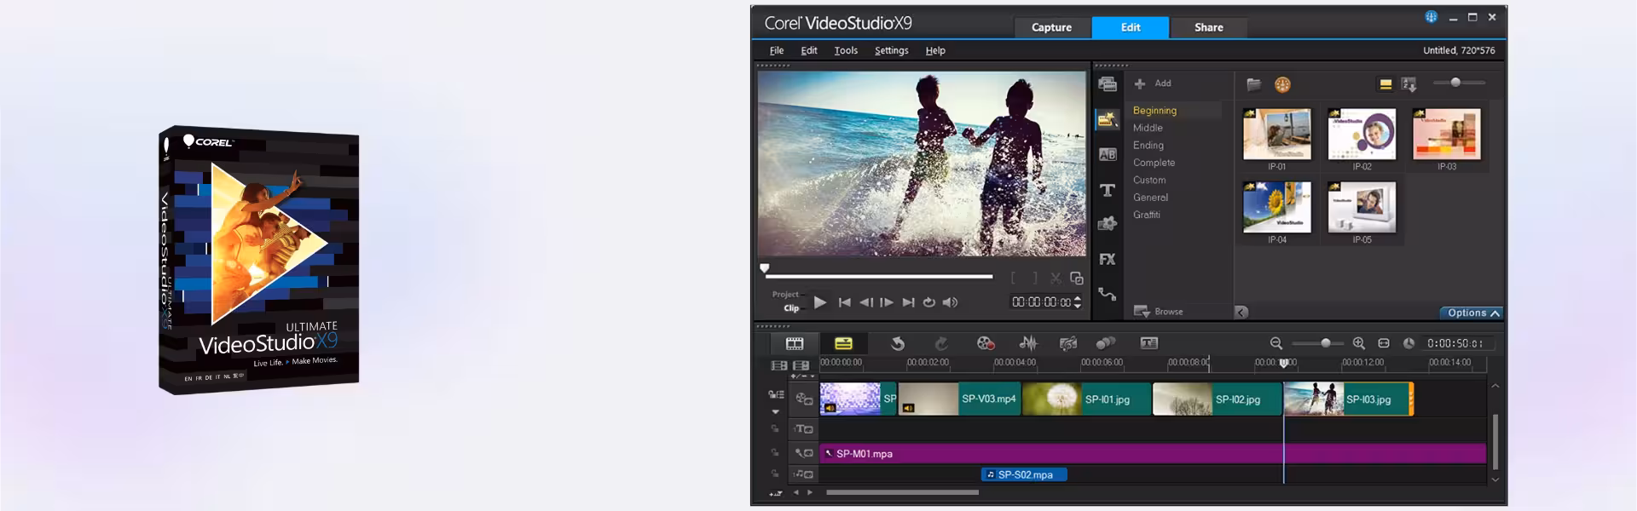
Task: Switch to the Edit tab
Action: pos(1131,27)
